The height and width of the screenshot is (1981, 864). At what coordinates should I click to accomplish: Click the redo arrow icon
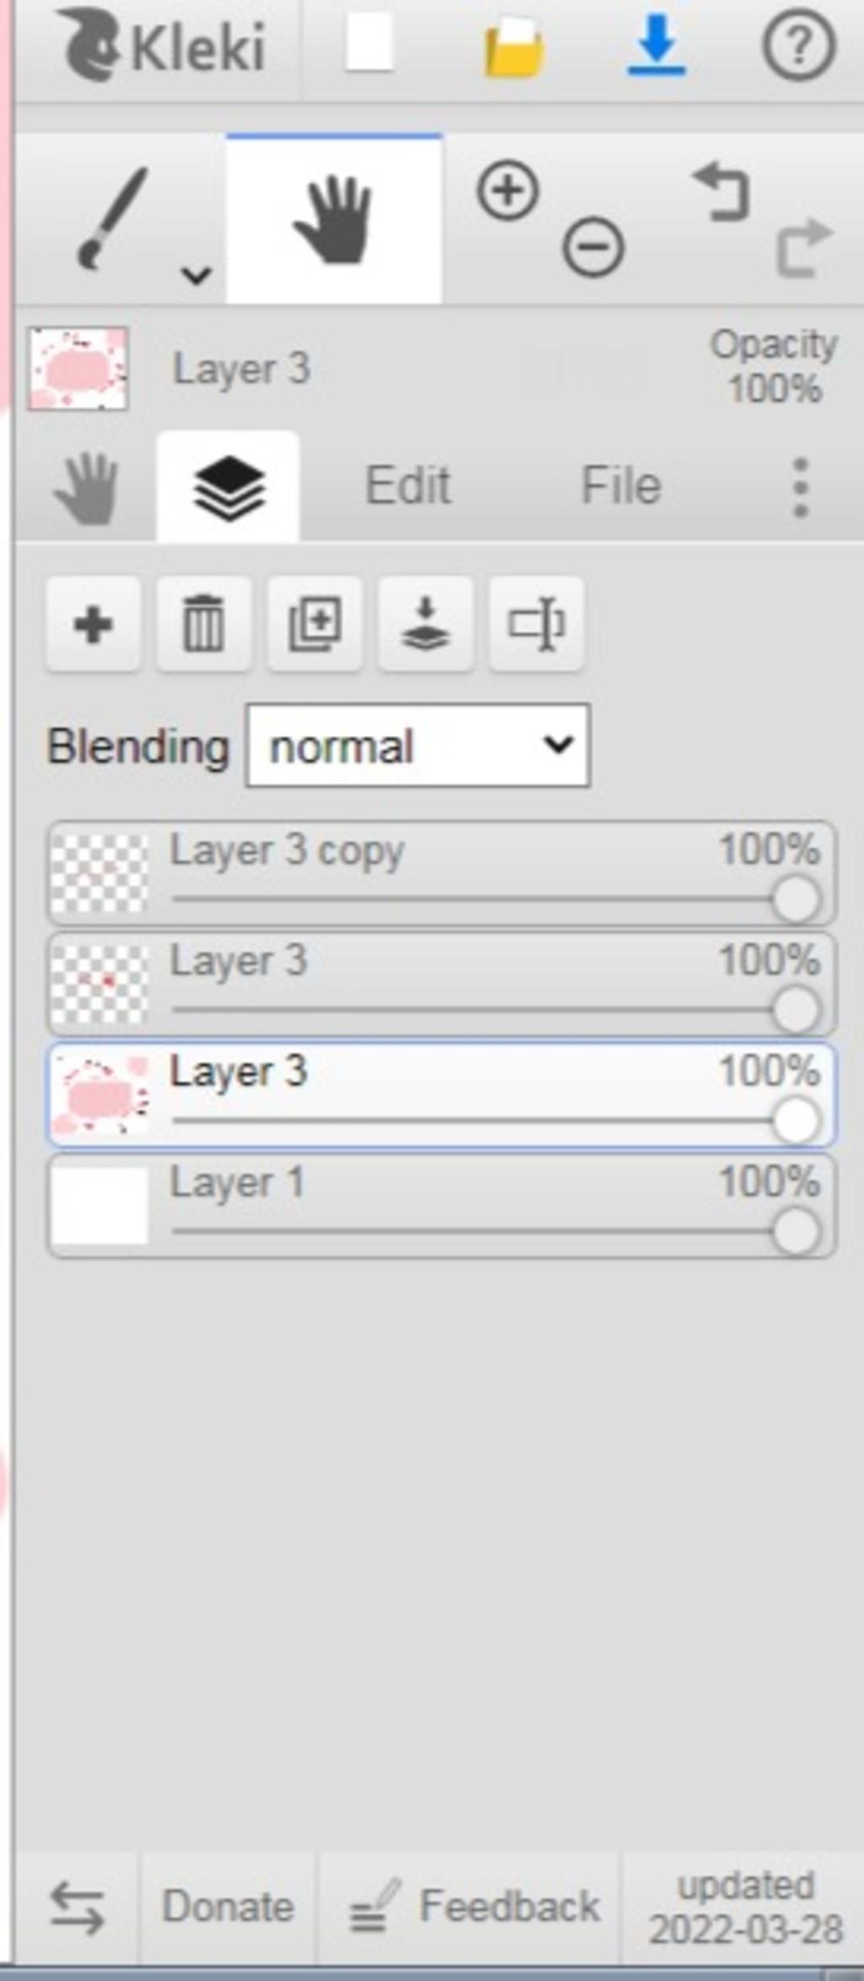(802, 248)
